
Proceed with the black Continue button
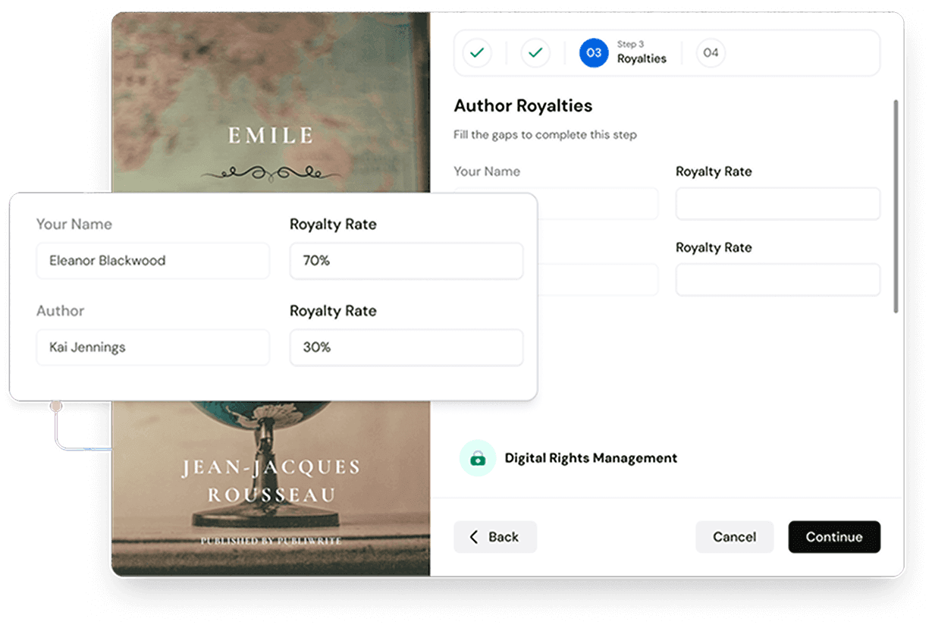[x=834, y=537]
